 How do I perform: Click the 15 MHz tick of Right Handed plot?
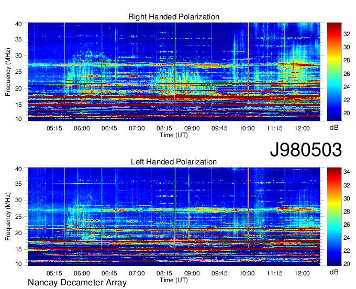click(x=18, y=105)
